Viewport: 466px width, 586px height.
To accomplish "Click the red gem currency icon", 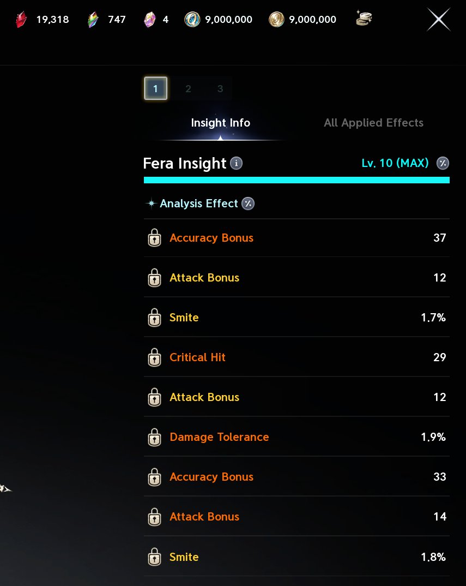I will 22,20.
